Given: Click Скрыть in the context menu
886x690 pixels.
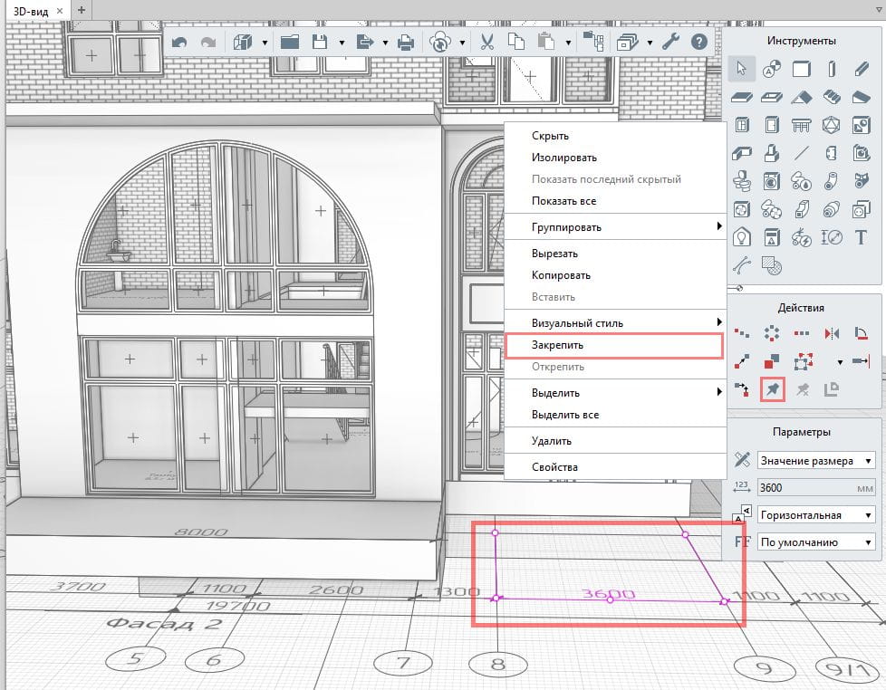Looking at the screenshot, I should coord(550,136).
